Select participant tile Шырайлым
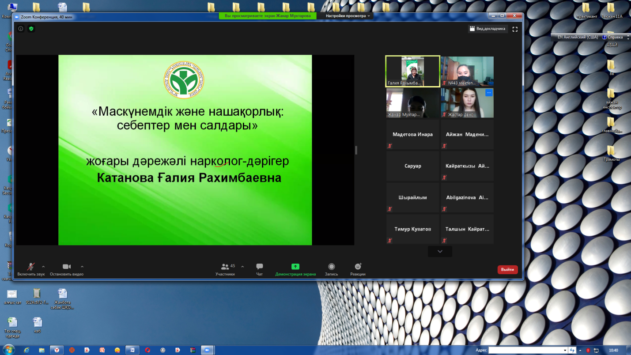Screen dimensions: 631x355 [413, 197]
